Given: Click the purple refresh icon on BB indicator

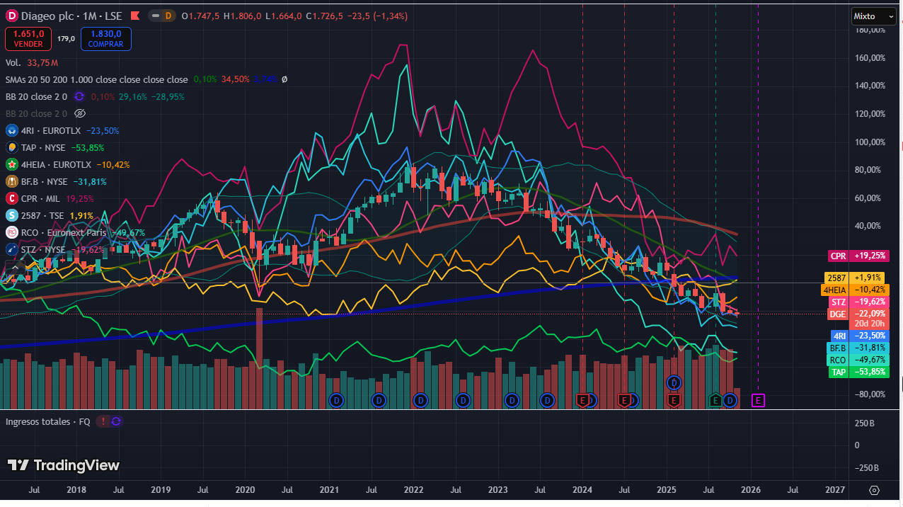Looking at the screenshot, I should pos(80,96).
